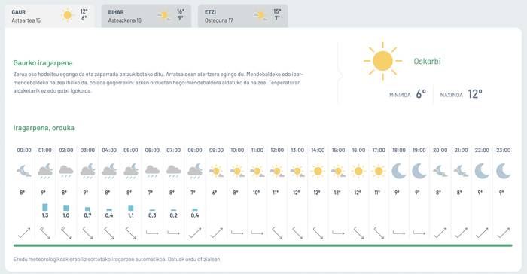Screen dimensions: 527x274
Task: Click the 00:00 cloudy moon icon
Action: [24, 171]
